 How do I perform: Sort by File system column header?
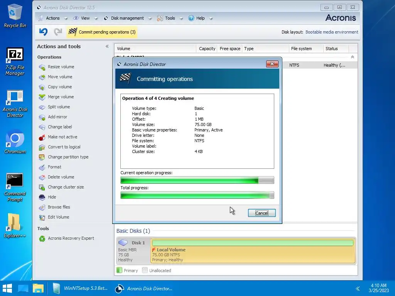pos(306,49)
